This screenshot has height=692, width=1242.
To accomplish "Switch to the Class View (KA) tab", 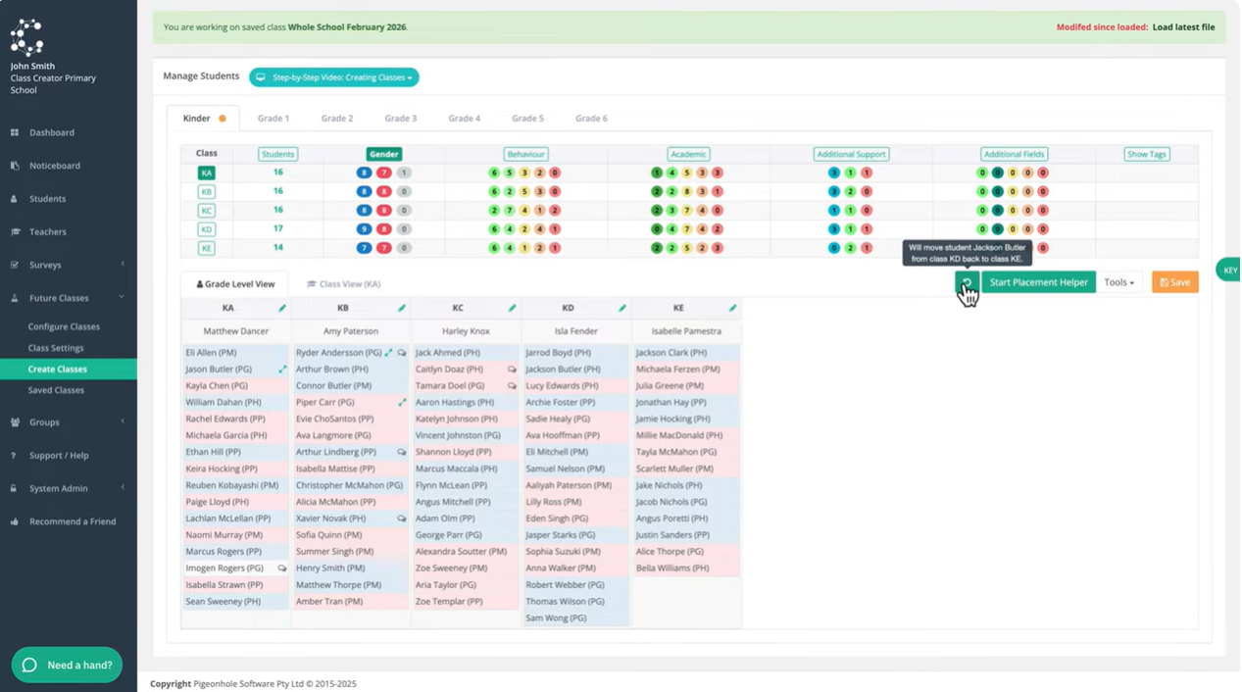I will (x=343, y=284).
